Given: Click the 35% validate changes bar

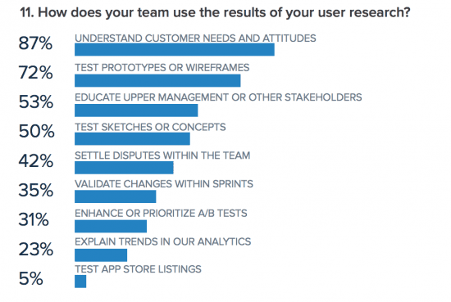Looking at the screenshot, I should (115, 196).
